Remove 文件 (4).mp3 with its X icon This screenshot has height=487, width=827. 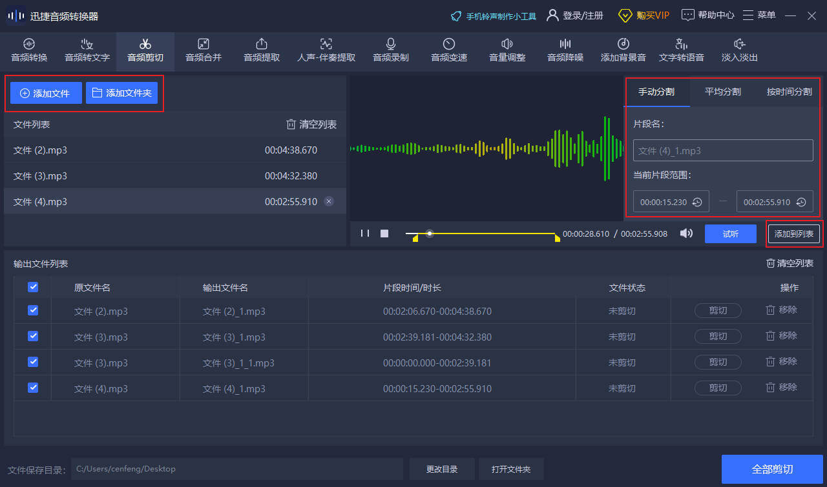point(329,202)
